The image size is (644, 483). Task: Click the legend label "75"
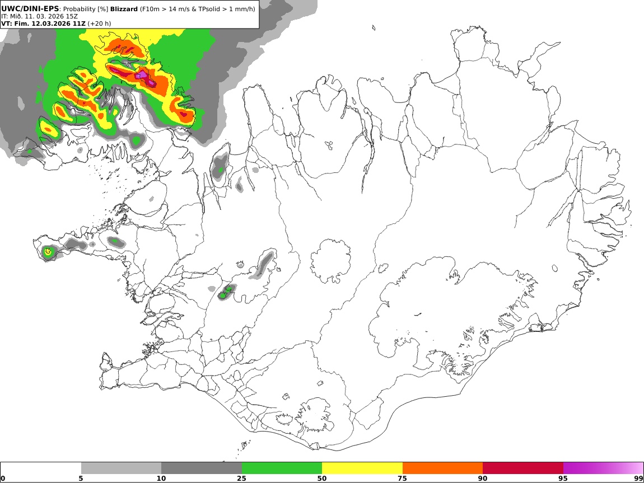click(402, 479)
